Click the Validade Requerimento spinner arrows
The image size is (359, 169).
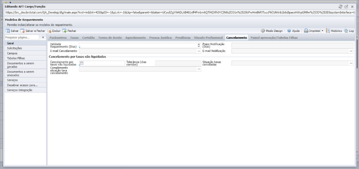pyautogui.click(x=199, y=45)
